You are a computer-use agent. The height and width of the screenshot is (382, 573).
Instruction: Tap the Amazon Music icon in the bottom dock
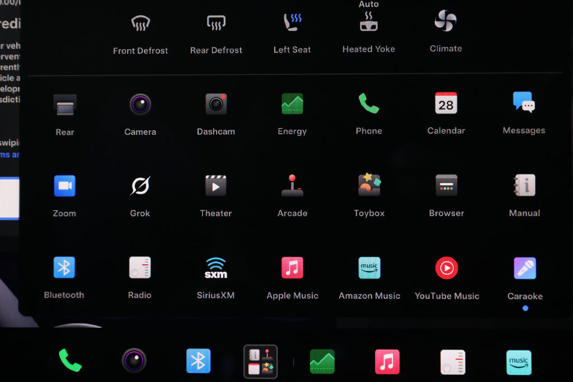pyautogui.click(x=519, y=362)
